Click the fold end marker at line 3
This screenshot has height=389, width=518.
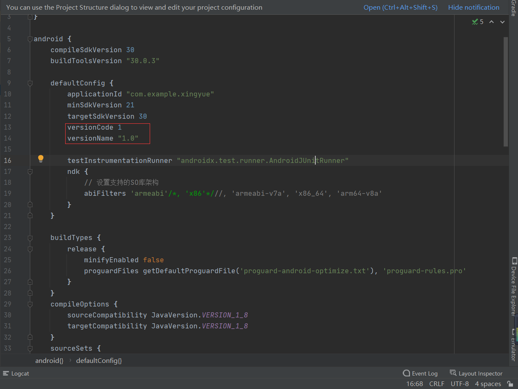pos(30,17)
